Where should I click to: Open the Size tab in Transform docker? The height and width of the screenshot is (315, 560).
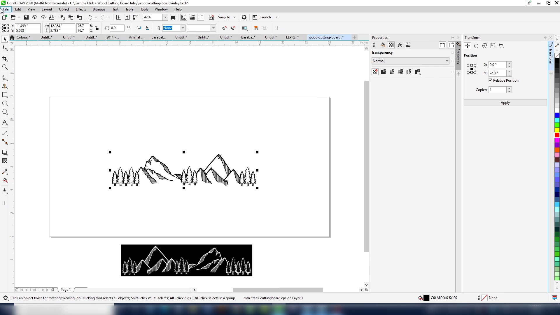493,46
